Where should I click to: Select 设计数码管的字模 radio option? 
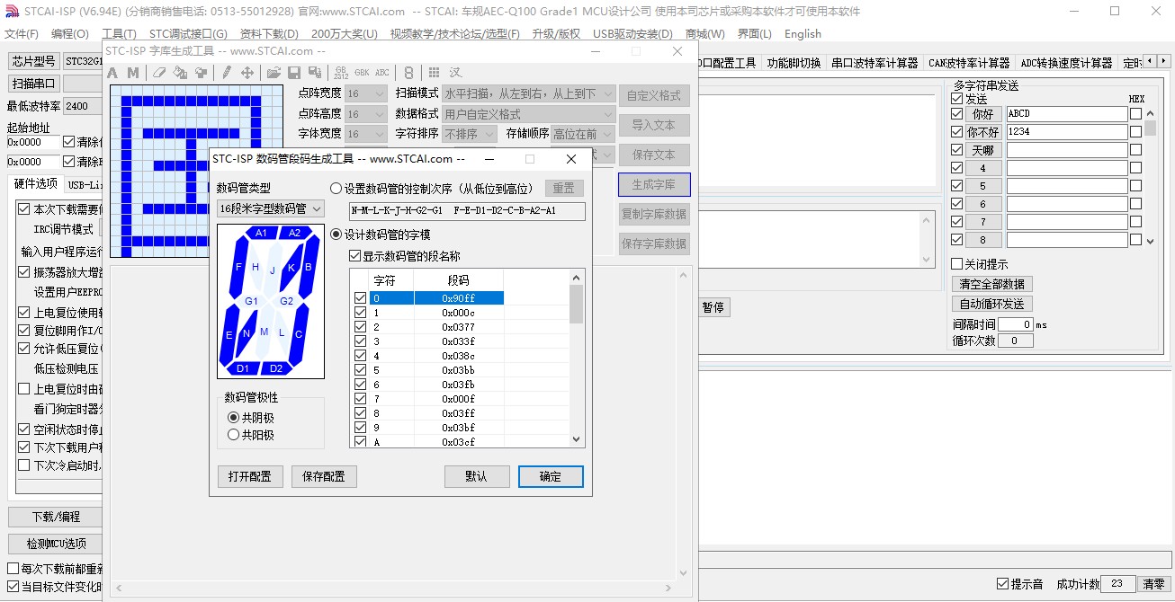point(336,235)
